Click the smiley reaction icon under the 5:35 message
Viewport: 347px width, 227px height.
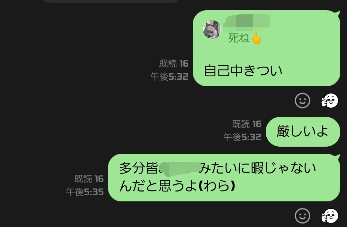click(302, 216)
